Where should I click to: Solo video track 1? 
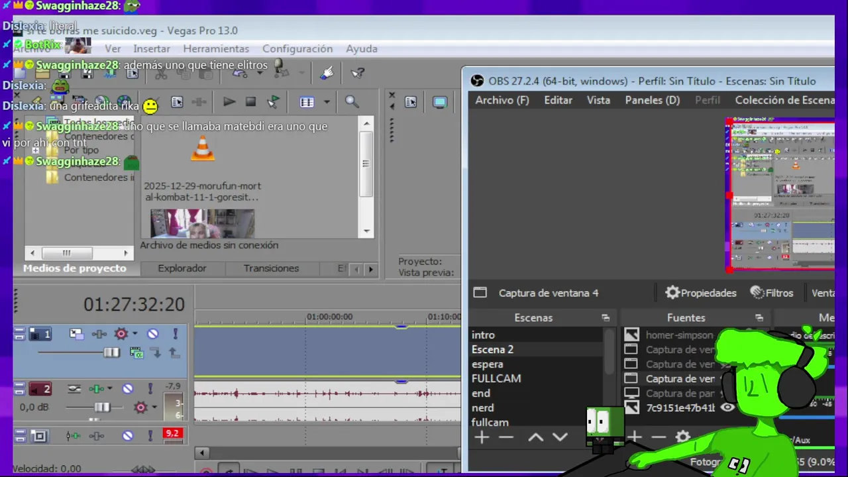tap(176, 334)
